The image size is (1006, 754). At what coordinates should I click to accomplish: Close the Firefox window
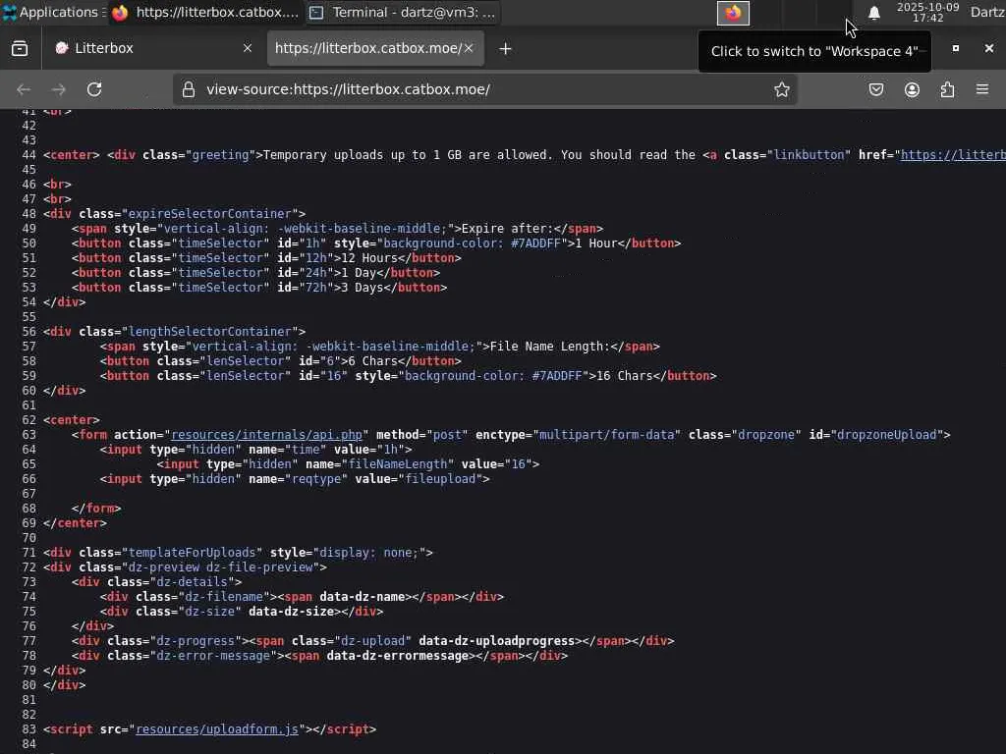pyautogui.click(x=988, y=48)
